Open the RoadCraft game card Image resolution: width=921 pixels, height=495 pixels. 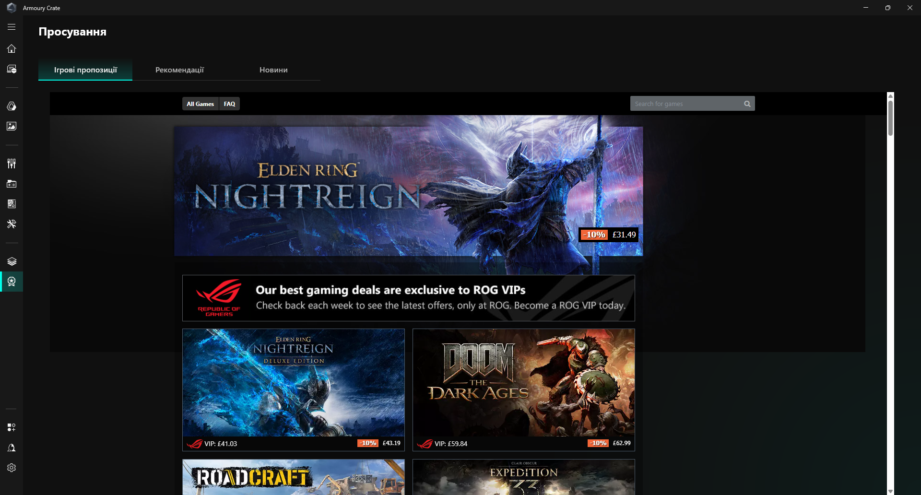(x=294, y=477)
